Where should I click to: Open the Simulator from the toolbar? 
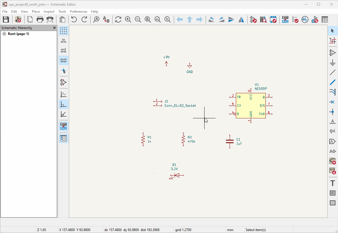click(305, 19)
